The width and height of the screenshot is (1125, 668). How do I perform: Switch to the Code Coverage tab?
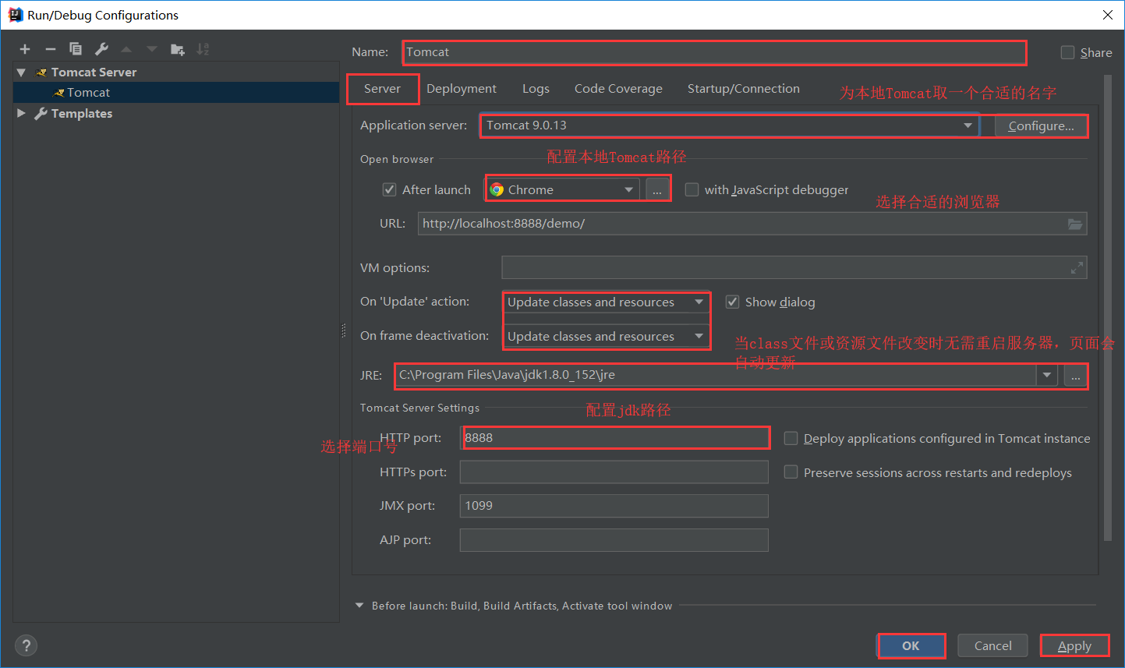[x=618, y=89]
